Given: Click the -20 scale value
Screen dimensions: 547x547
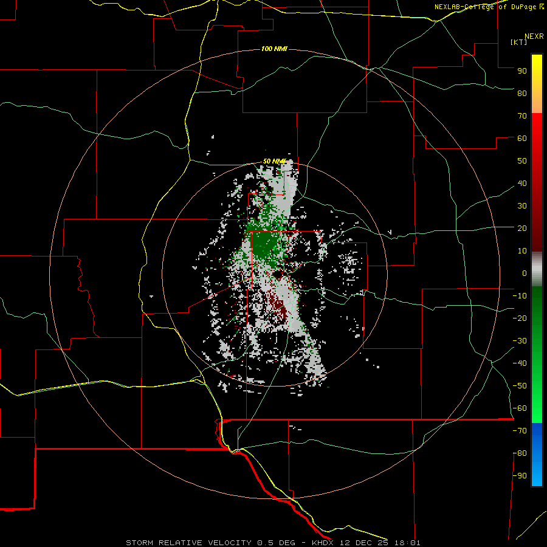Looking at the screenshot, I should (520, 318).
